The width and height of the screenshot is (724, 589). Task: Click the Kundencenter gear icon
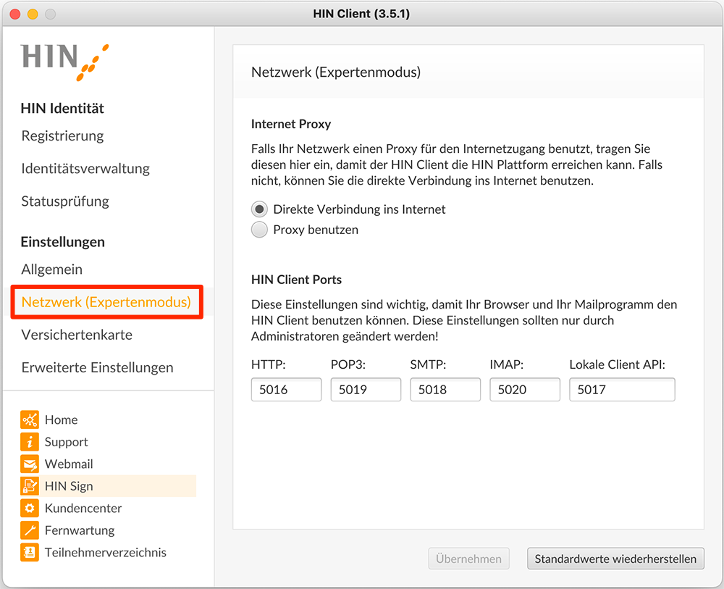30,508
